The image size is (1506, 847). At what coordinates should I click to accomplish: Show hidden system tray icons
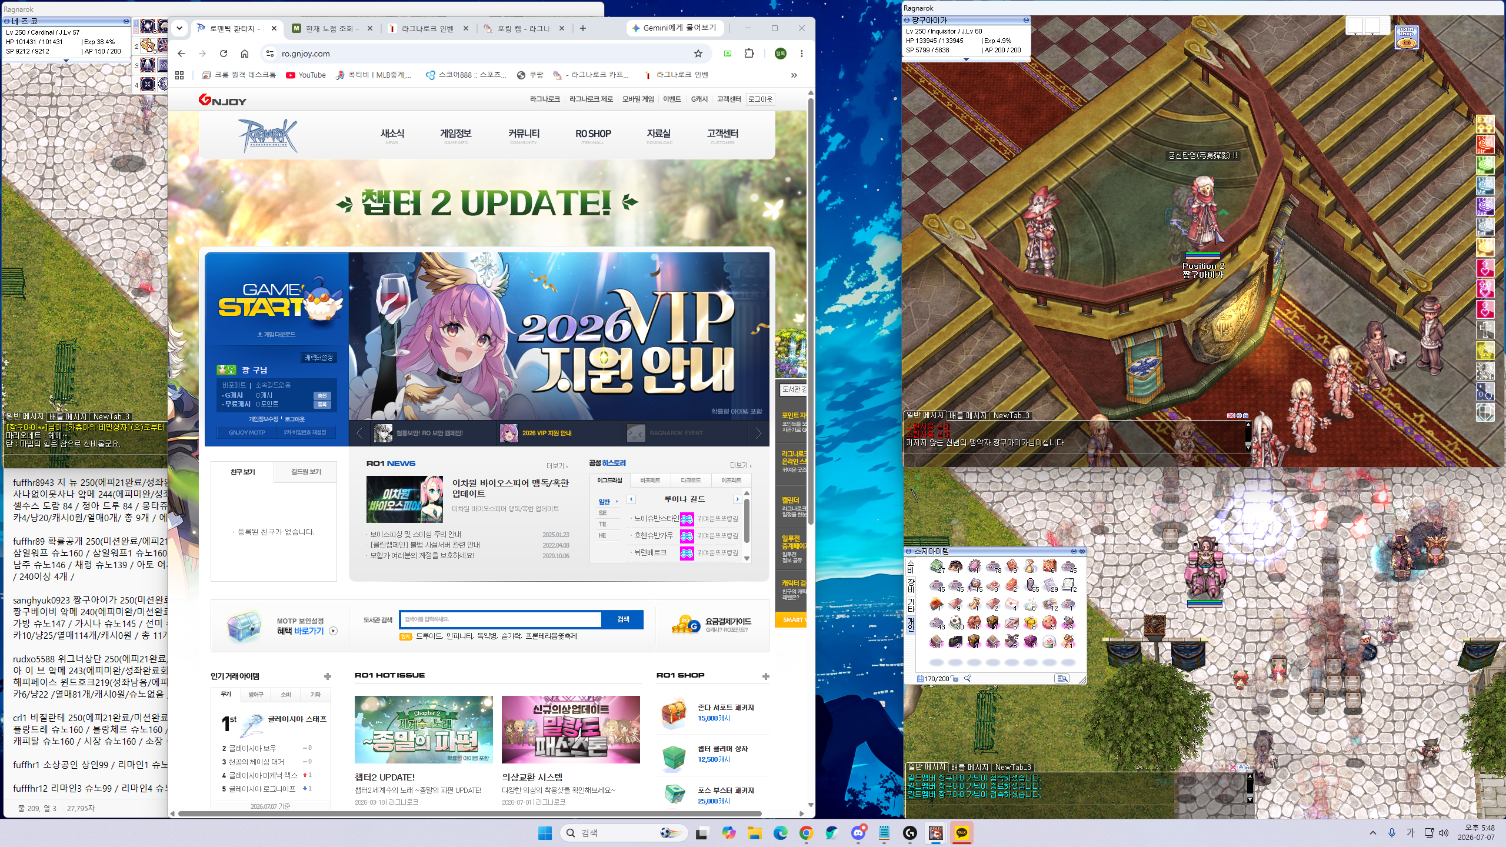pyautogui.click(x=1373, y=833)
